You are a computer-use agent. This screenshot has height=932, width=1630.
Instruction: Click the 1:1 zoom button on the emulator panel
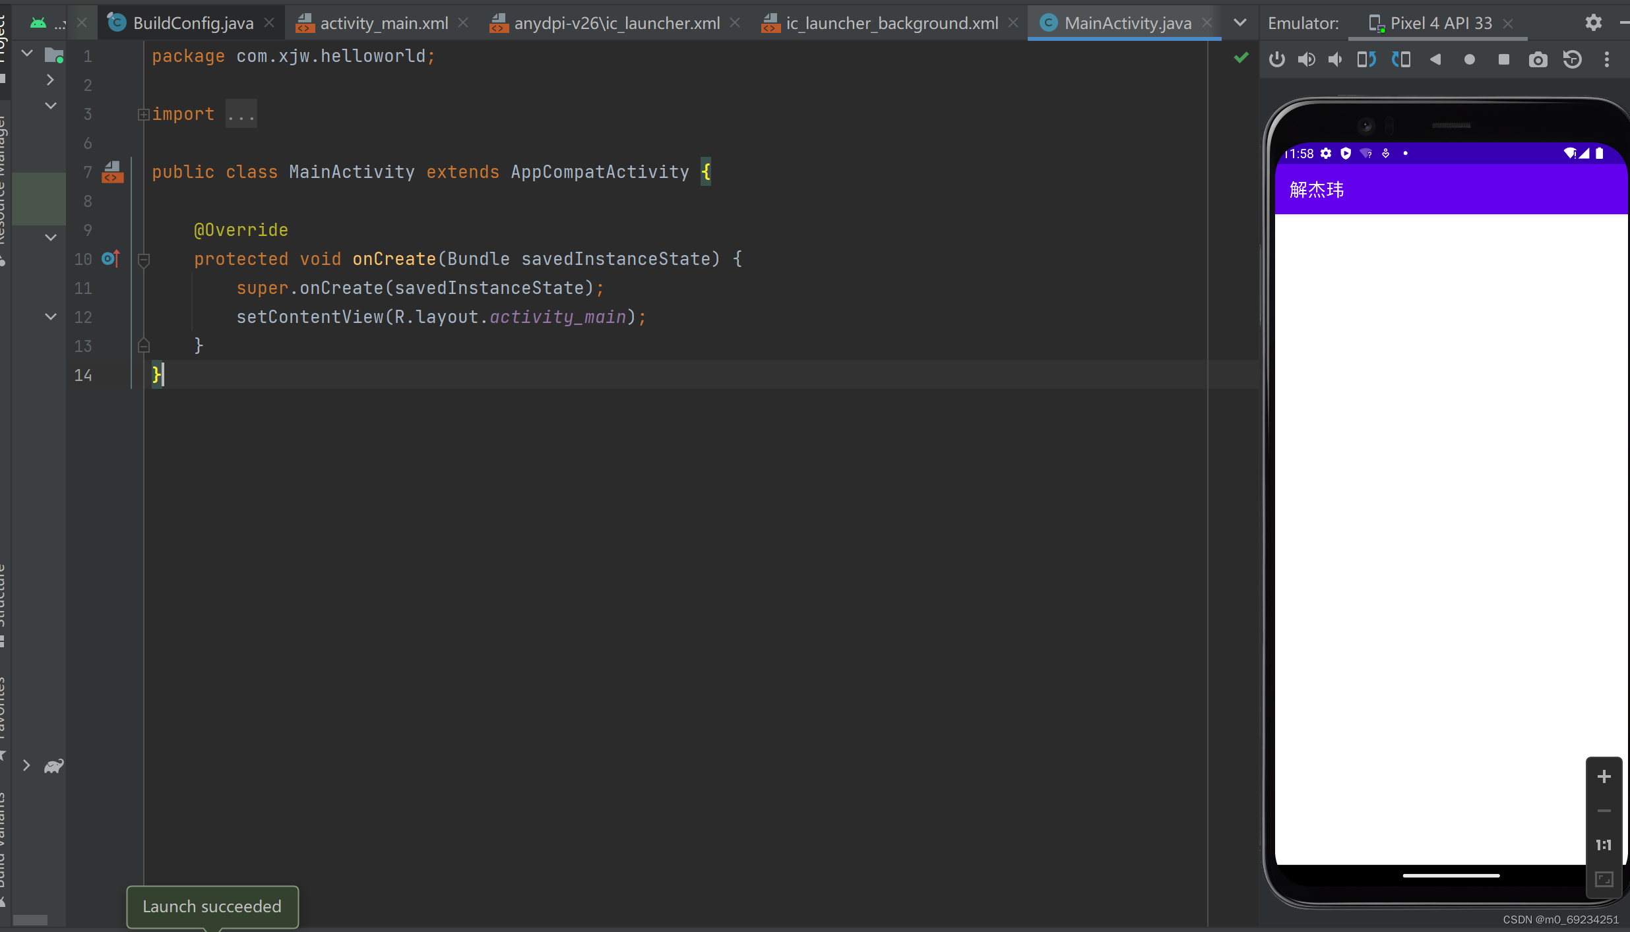(1604, 845)
